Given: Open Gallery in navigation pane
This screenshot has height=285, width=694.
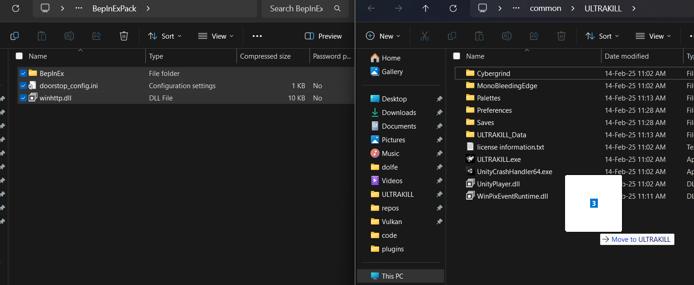Looking at the screenshot, I should (387, 71).
